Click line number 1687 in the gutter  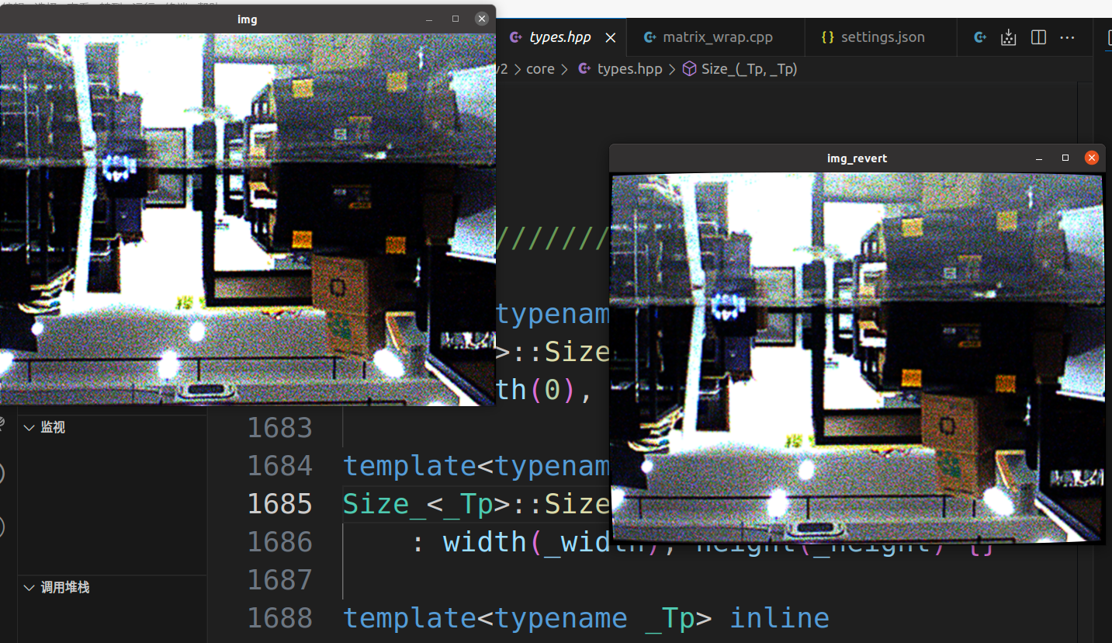279,580
